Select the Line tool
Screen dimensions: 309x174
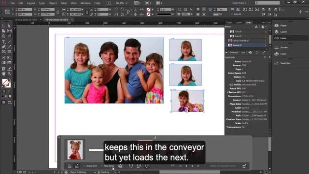tap(9, 42)
